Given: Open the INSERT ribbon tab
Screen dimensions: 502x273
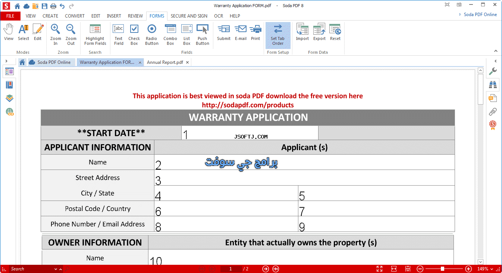Looking at the screenshot, I should point(114,16).
